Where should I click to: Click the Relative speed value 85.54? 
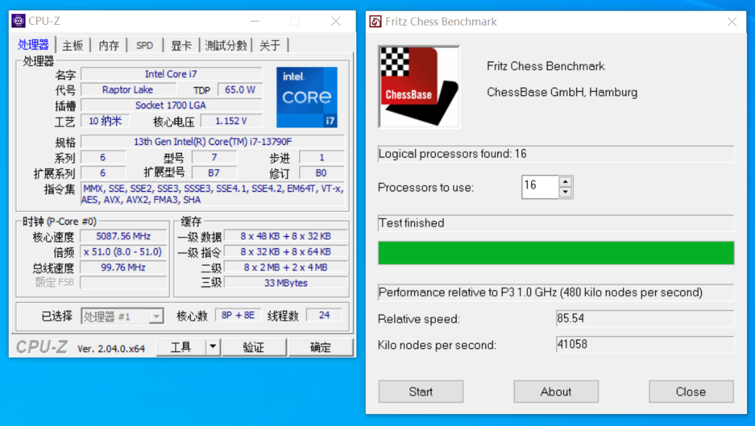tap(645, 318)
